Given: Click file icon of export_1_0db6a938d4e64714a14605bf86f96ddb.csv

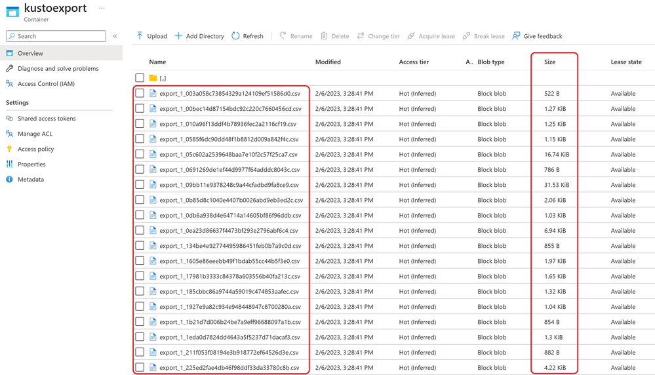Looking at the screenshot, I should tap(153, 215).
